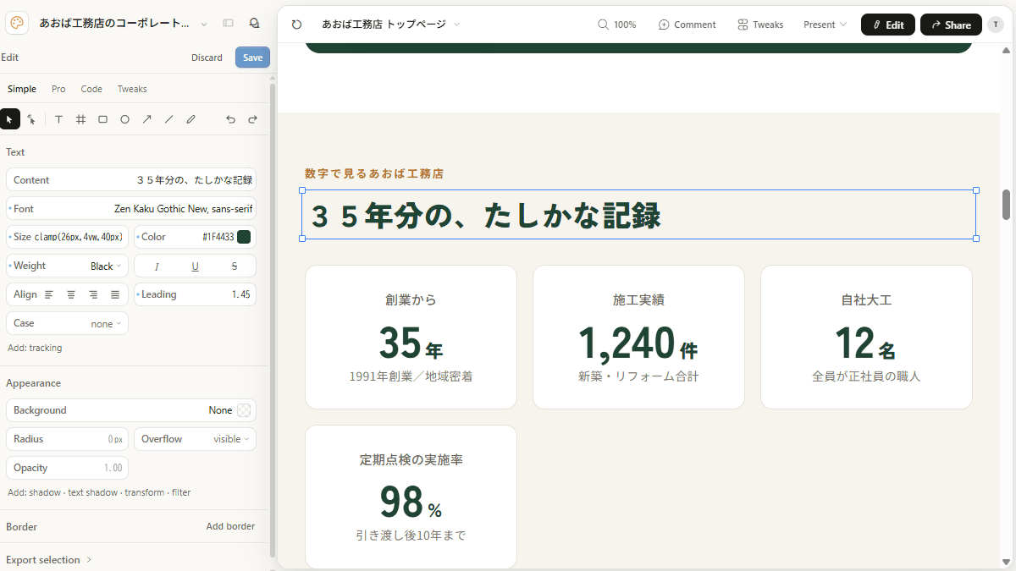Edit the Content text field
Screen dimensions: 1016x571
(x=131, y=179)
